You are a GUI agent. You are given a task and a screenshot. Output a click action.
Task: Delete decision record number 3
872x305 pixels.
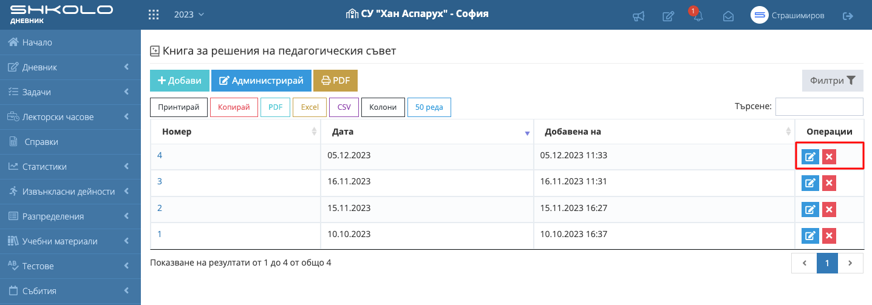point(829,183)
